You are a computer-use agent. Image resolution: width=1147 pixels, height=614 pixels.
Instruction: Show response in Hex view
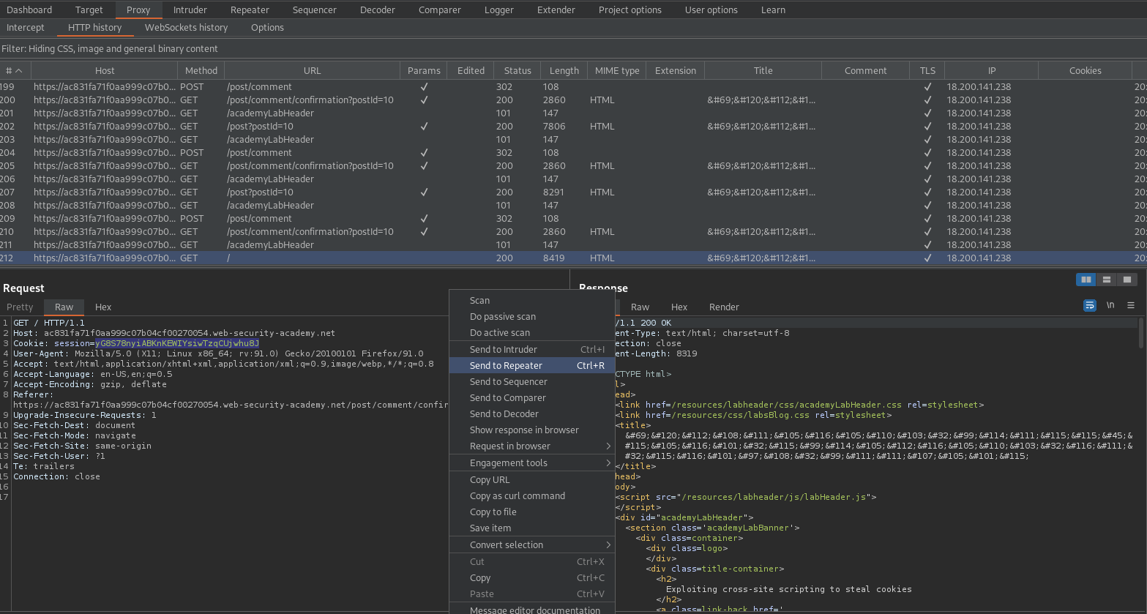(679, 307)
